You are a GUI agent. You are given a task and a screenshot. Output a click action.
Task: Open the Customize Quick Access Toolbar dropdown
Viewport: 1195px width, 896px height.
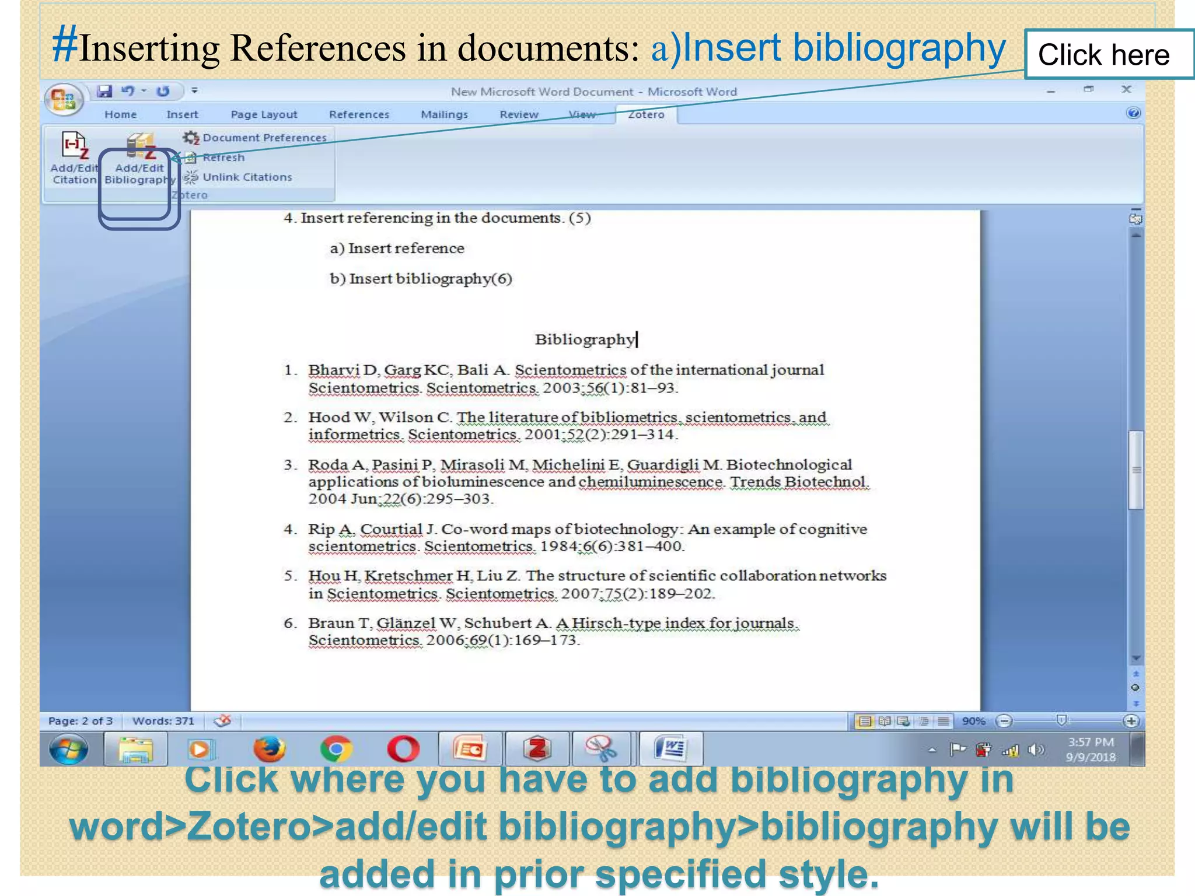(194, 90)
